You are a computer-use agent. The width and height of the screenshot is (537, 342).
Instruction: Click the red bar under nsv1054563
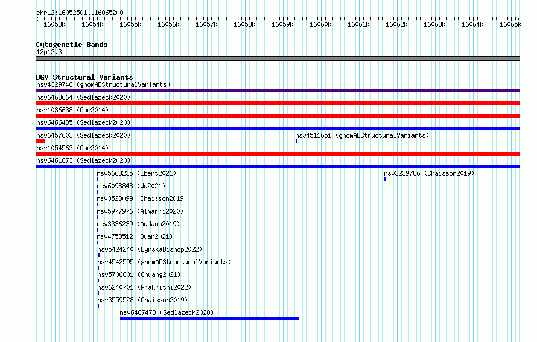(x=278, y=154)
